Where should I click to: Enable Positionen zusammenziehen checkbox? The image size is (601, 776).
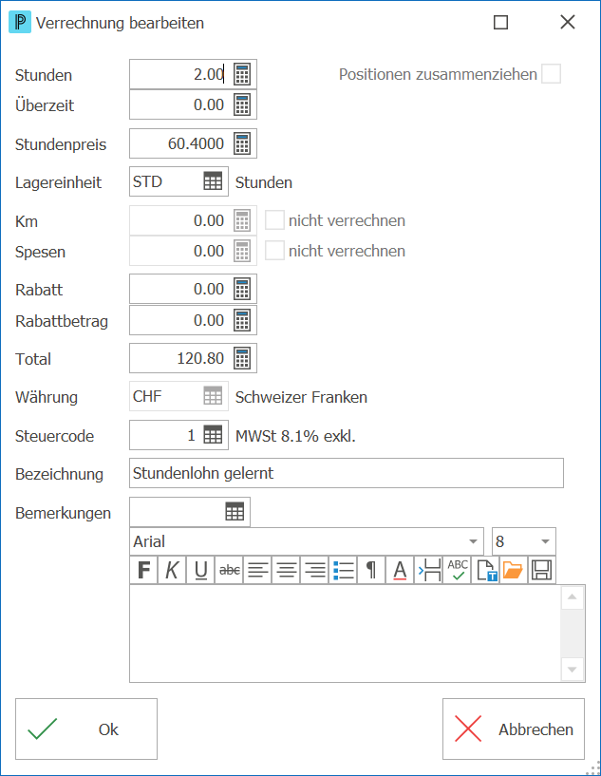coord(551,74)
